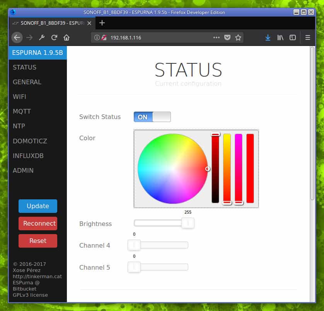Open the DOMOTICZ section
The image size is (324, 311).
tap(30, 141)
